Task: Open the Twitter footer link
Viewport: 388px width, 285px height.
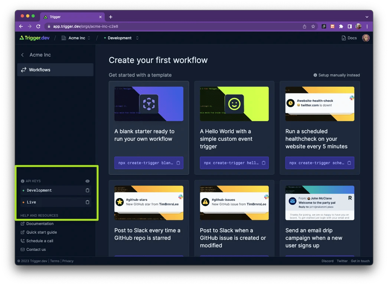Action: [x=342, y=261]
